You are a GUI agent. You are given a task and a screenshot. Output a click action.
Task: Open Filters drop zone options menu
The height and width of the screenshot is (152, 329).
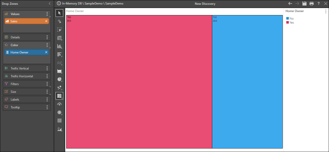pos(47,84)
